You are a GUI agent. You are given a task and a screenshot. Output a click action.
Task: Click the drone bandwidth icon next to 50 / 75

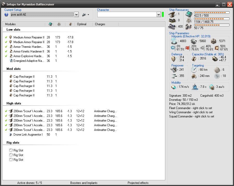click(x=189, y=27)
